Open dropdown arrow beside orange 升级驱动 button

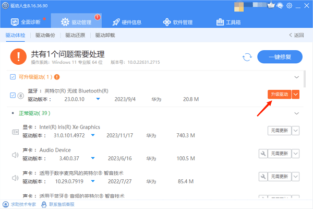[296, 94]
